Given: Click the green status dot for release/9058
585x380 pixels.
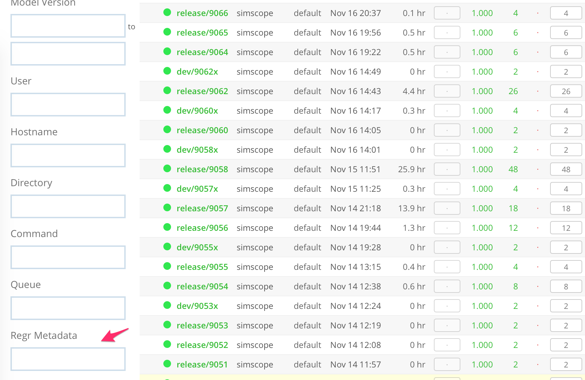Looking at the screenshot, I should (167, 169).
